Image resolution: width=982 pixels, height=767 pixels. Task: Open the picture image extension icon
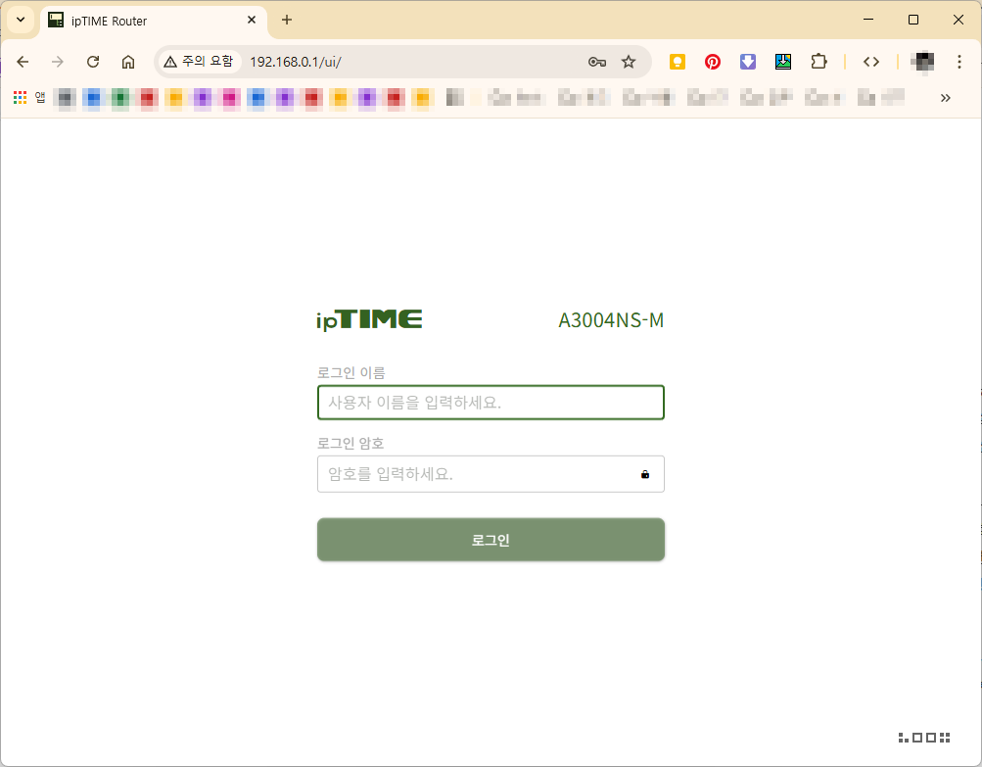point(783,62)
